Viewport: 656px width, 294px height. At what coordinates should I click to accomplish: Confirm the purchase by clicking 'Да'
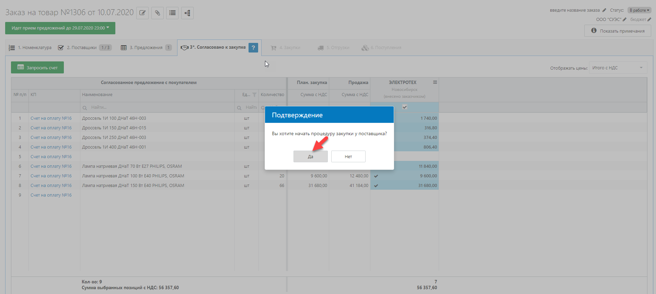click(310, 156)
